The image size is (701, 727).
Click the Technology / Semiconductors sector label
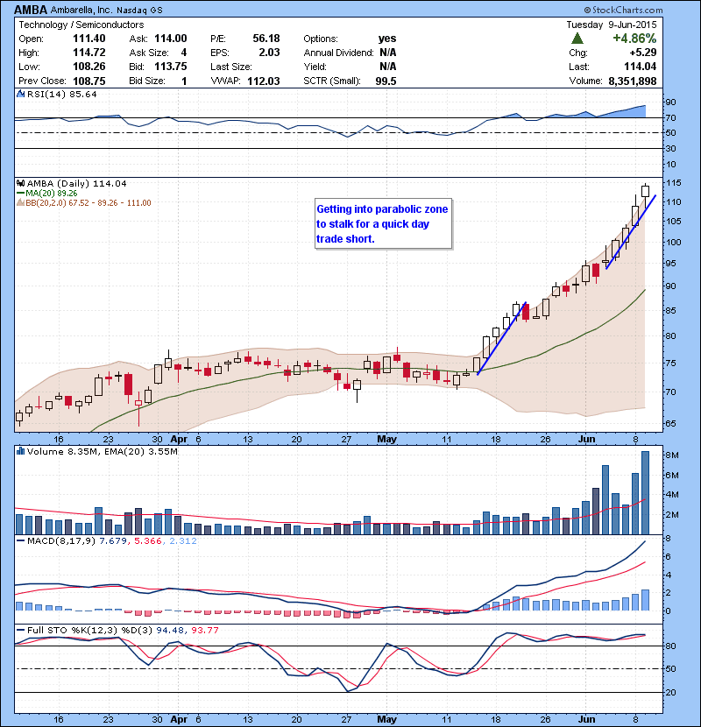coord(81,25)
